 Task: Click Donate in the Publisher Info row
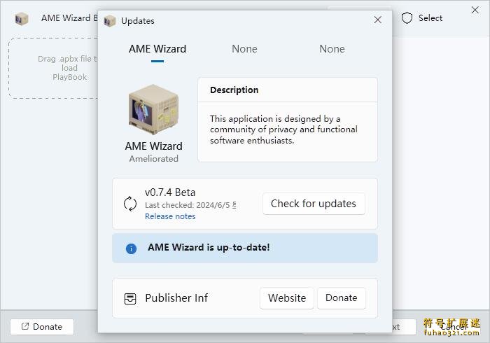(x=341, y=297)
